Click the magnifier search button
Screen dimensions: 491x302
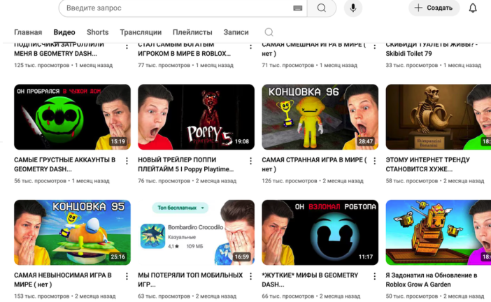point(322,8)
